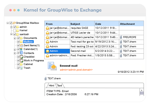Toggle the Checklist checkbox
The image size is (150, 106).
(x=18, y=57)
